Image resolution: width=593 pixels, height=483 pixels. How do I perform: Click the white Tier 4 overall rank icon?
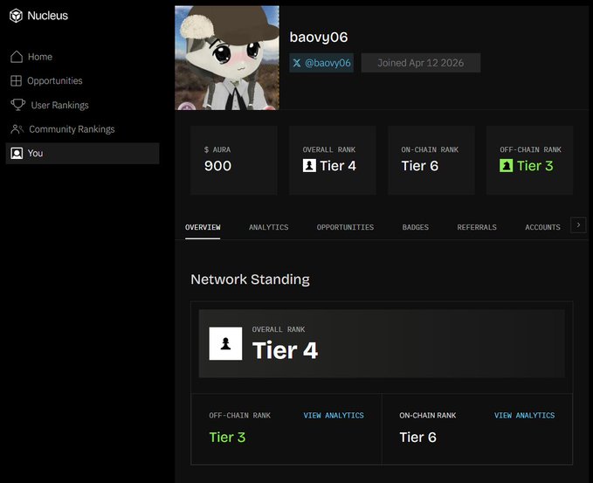coord(309,166)
